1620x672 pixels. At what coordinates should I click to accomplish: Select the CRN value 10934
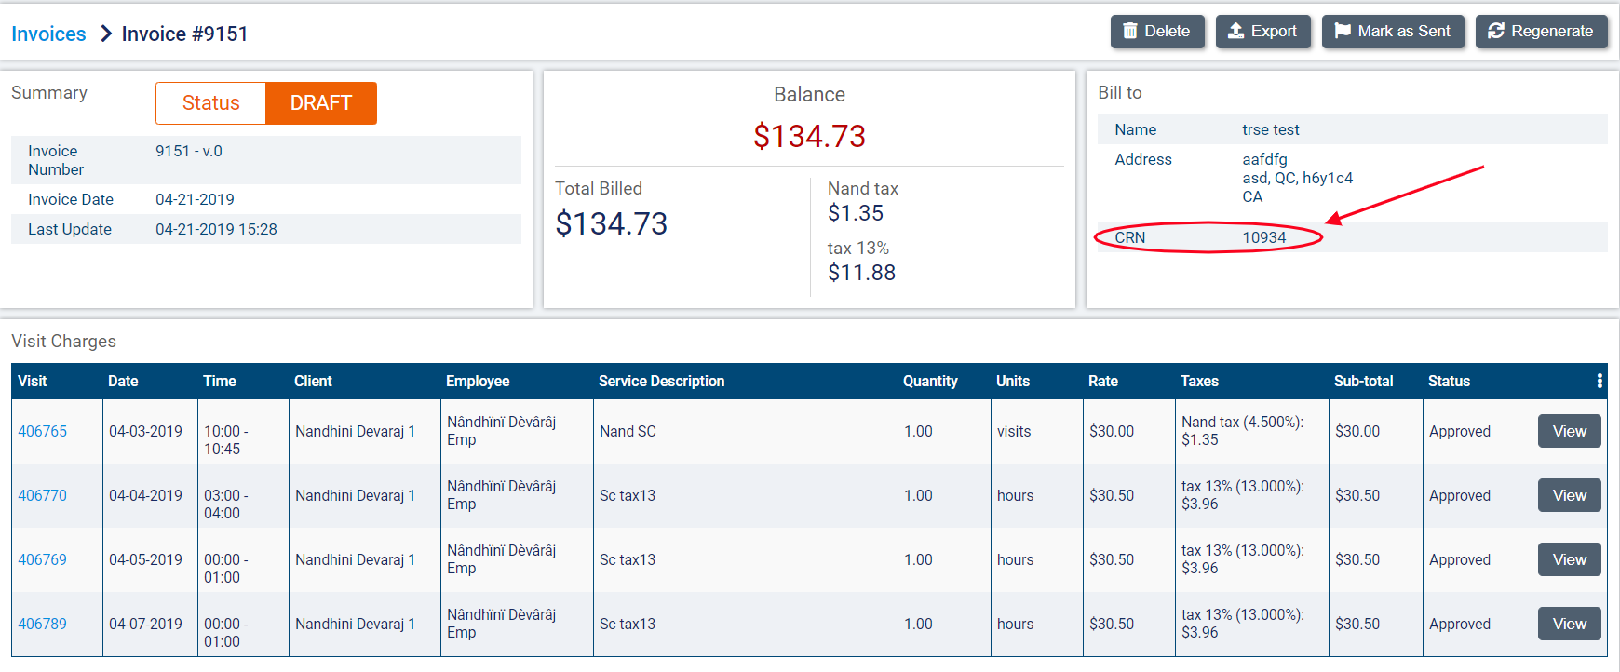pyautogui.click(x=1263, y=237)
